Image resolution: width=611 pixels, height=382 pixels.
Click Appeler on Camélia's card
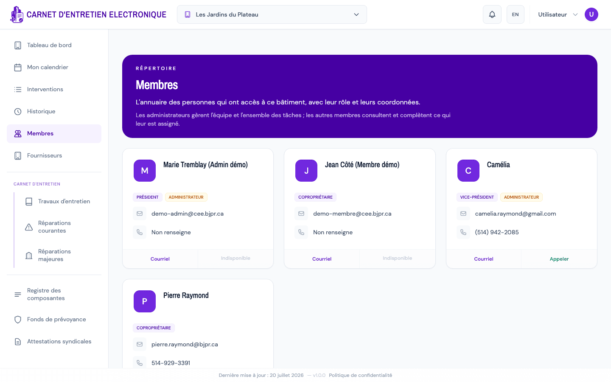coord(559,259)
